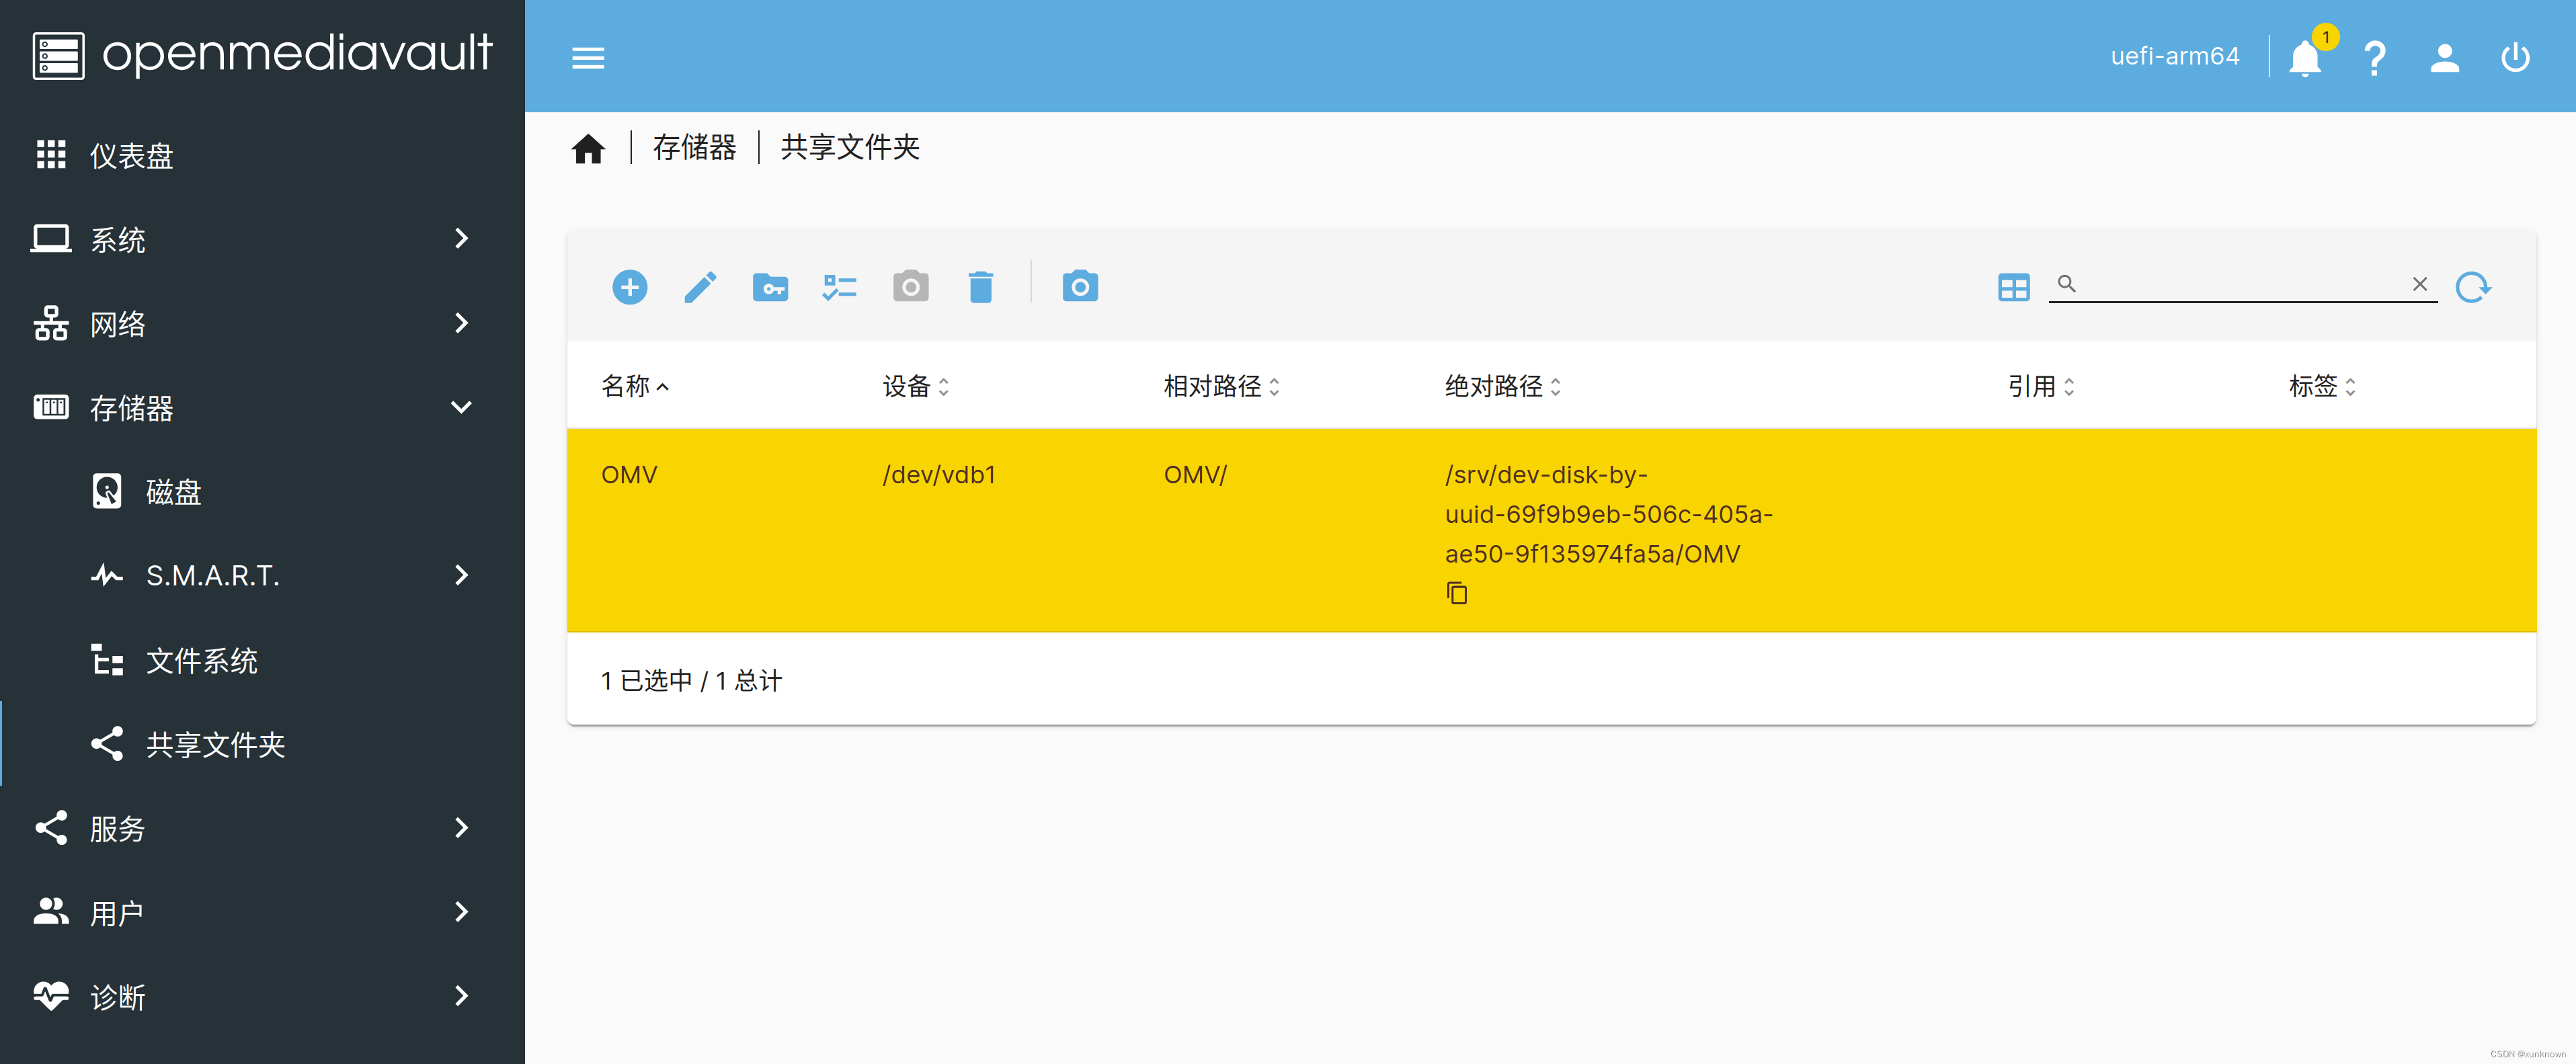Click the power button icon
The width and height of the screenshot is (2576, 1064).
[2515, 58]
